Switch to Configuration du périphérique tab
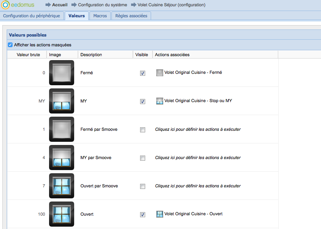The image size is (321, 229). click(x=32, y=16)
